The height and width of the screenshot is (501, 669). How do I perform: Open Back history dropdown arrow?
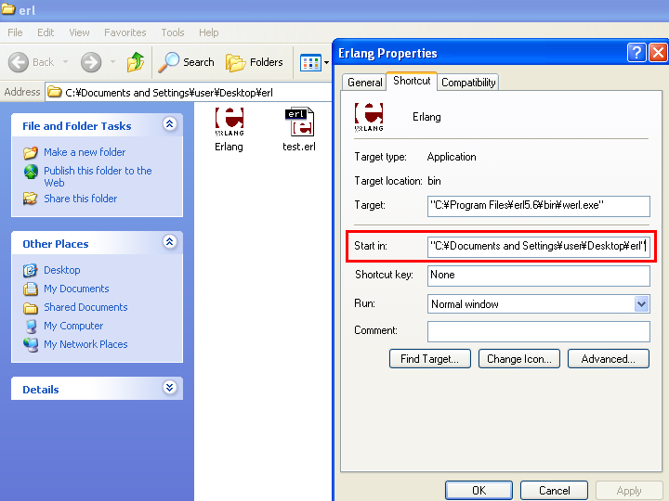click(x=66, y=62)
